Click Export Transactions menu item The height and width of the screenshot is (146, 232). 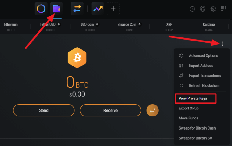(205, 76)
